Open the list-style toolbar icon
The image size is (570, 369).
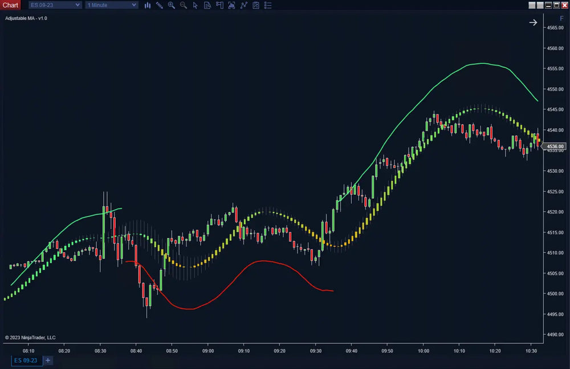[268, 5]
